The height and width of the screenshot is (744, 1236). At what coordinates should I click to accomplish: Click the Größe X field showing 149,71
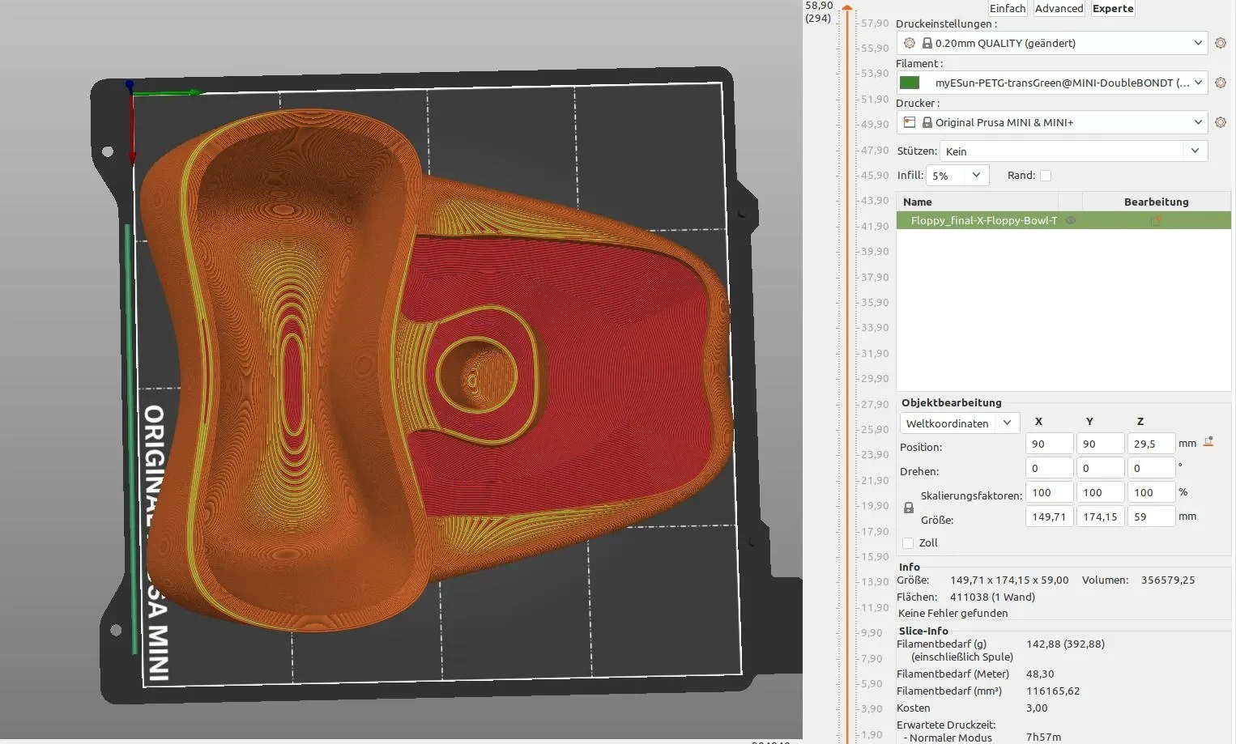tap(1049, 517)
